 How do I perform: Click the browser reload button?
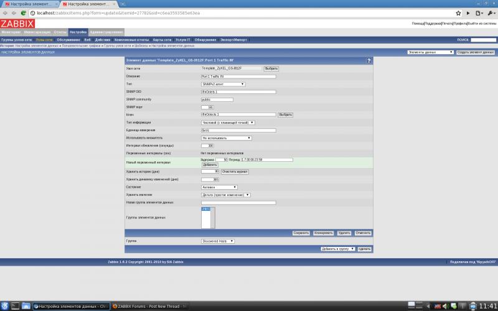(23, 12)
